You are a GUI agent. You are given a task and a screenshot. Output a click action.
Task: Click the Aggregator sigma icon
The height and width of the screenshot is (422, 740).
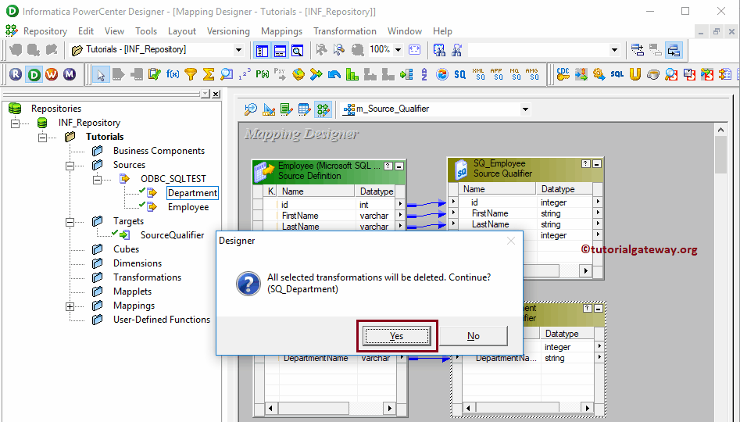click(209, 74)
